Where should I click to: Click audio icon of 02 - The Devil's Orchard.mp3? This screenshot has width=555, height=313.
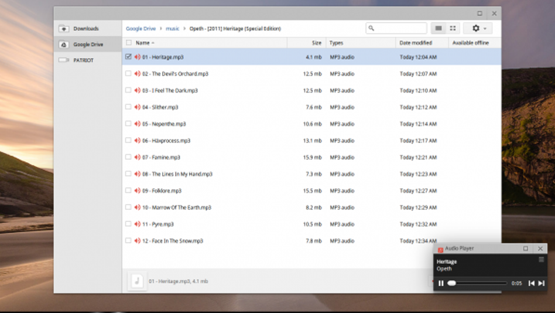[x=138, y=73]
